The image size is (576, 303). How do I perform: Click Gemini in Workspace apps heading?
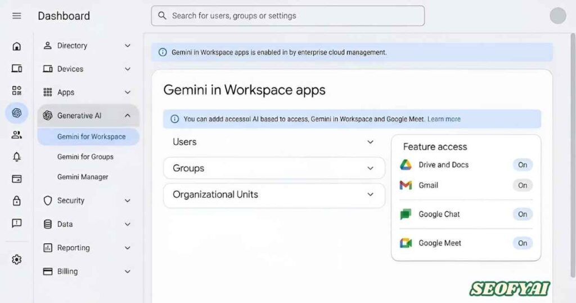pos(244,90)
